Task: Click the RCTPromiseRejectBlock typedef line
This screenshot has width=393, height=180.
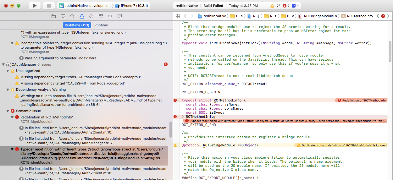Action: 277,43
